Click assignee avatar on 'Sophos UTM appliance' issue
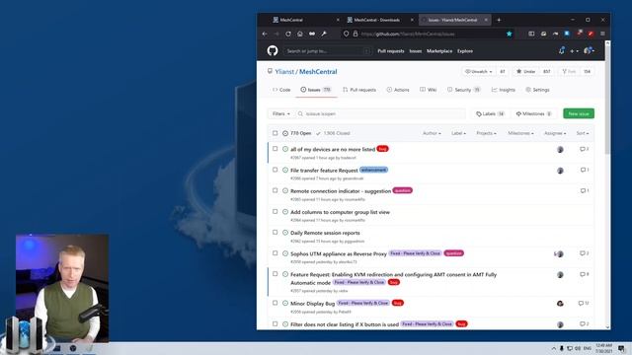This screenshot has height=355, width=632. tap(559, 254)
